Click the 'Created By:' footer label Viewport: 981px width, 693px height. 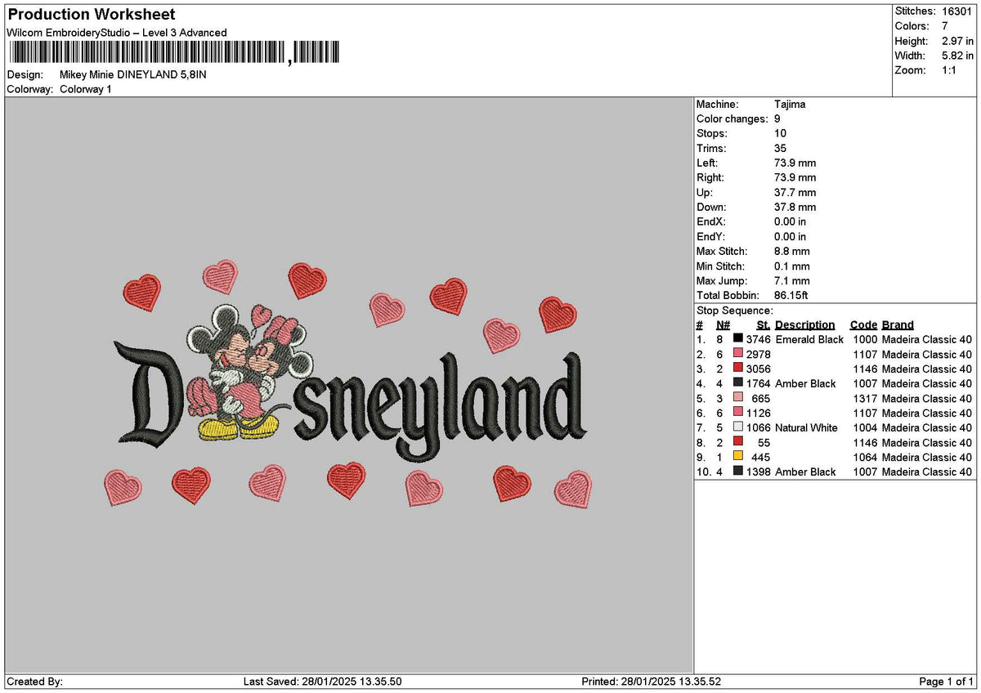(x=34, y=682)
